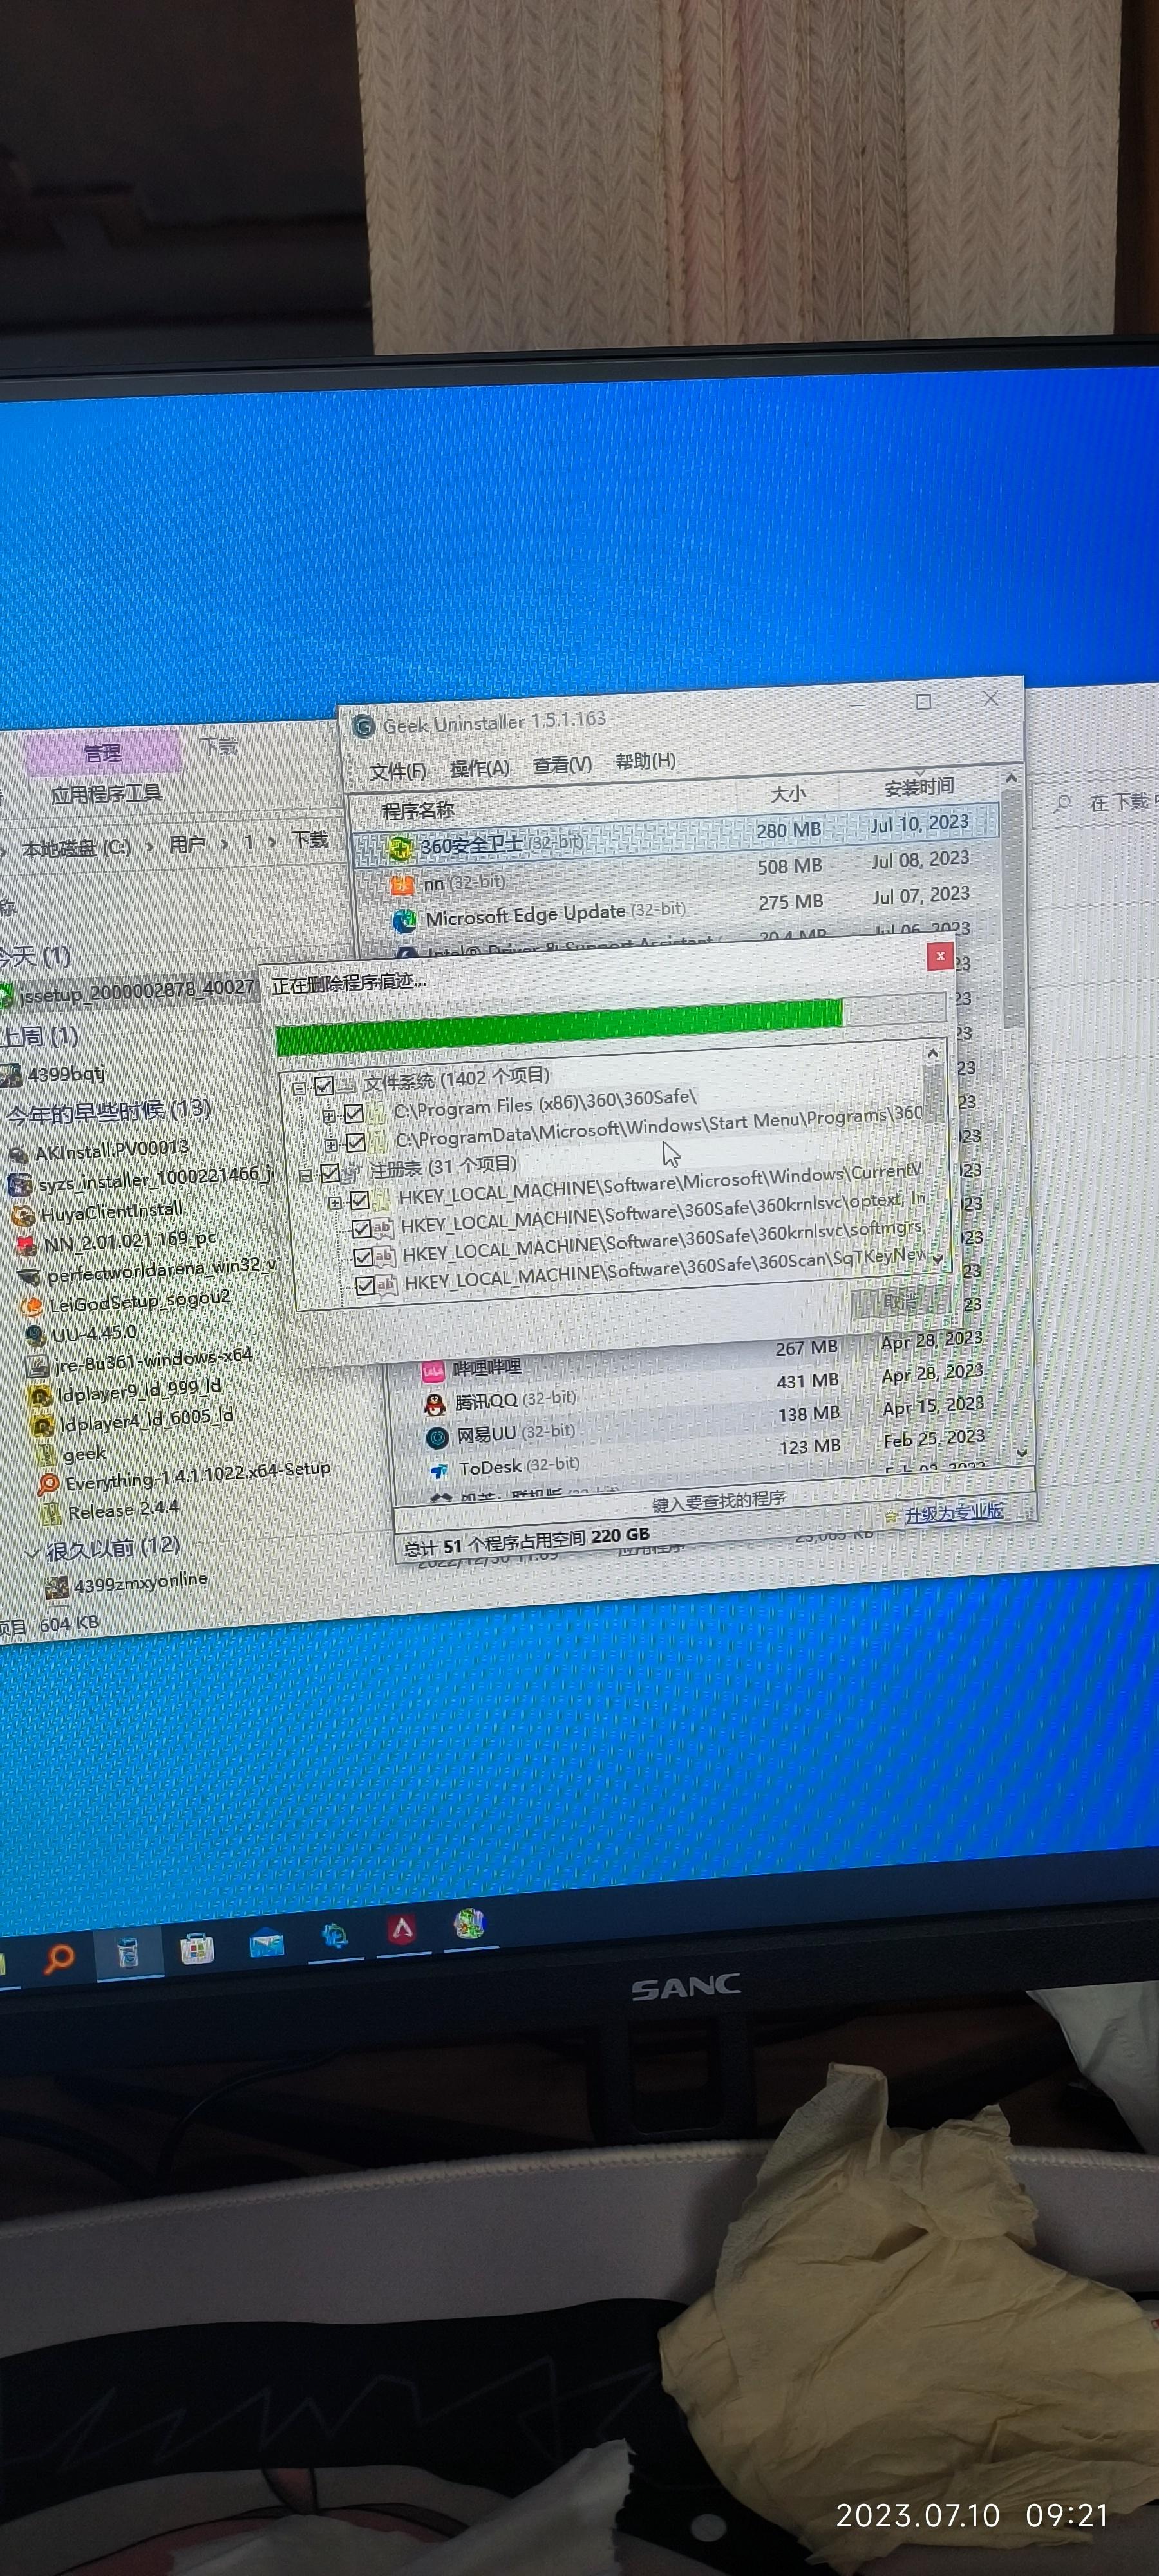Click the 4399zmxyonline file icon
This screenshot has height=2576, width=1159.
[57, 1588]
